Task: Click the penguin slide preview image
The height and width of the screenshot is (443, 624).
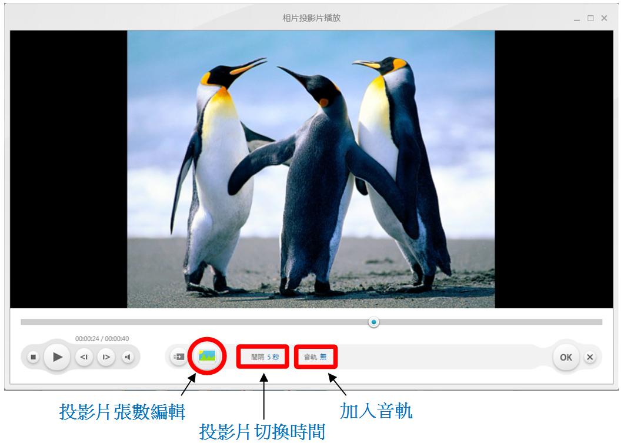Action: [x=311, y=169]
